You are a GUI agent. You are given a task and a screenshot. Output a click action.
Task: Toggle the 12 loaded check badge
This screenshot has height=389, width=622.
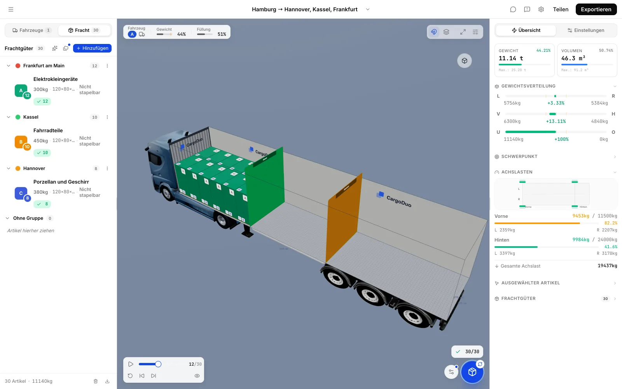point(42,102)
